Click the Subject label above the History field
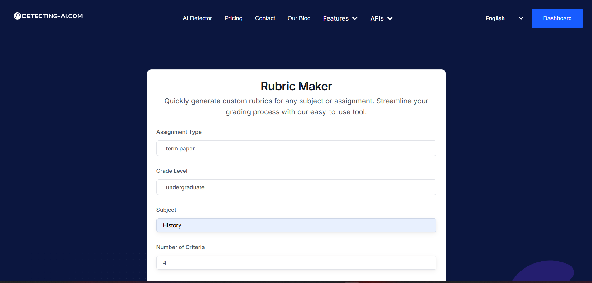This screenshot has width=592, height=283. 166,210
